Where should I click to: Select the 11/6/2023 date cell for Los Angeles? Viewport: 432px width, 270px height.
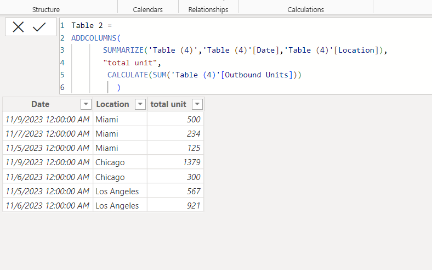(x=47, y=205)
